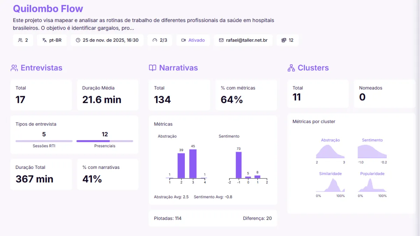Screen dimensions: 420x236
Task: Click the rafael@taller.net.br email link
Action: 246,40
